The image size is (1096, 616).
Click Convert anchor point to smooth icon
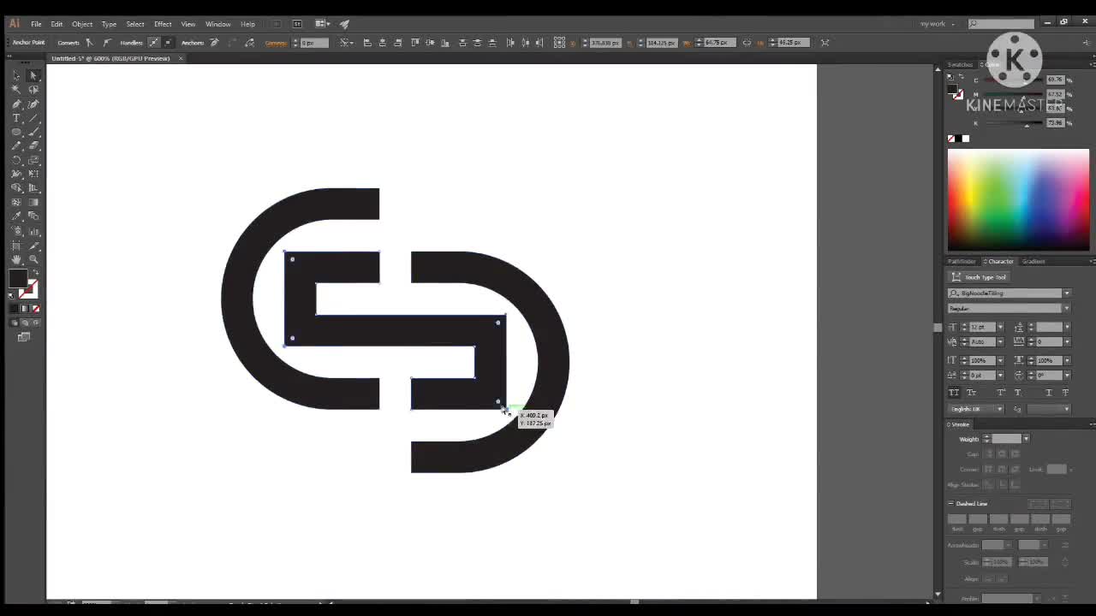(x=106, y=42)
